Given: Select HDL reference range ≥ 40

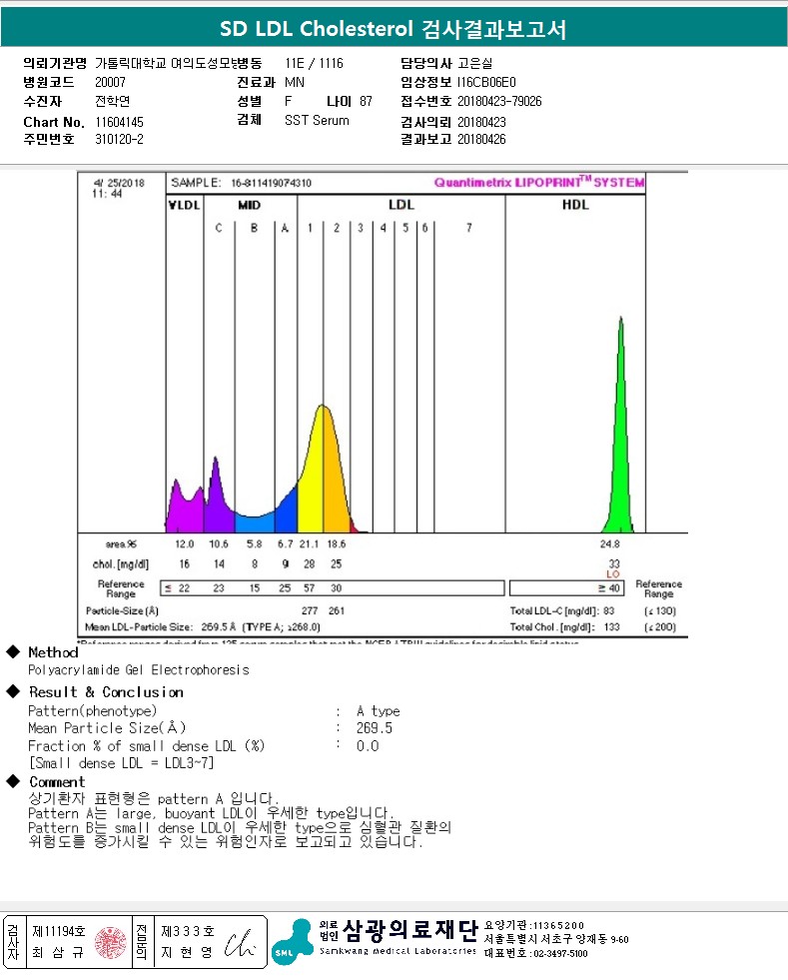Looking at the screenshot, I should click(x=609, y=588).
